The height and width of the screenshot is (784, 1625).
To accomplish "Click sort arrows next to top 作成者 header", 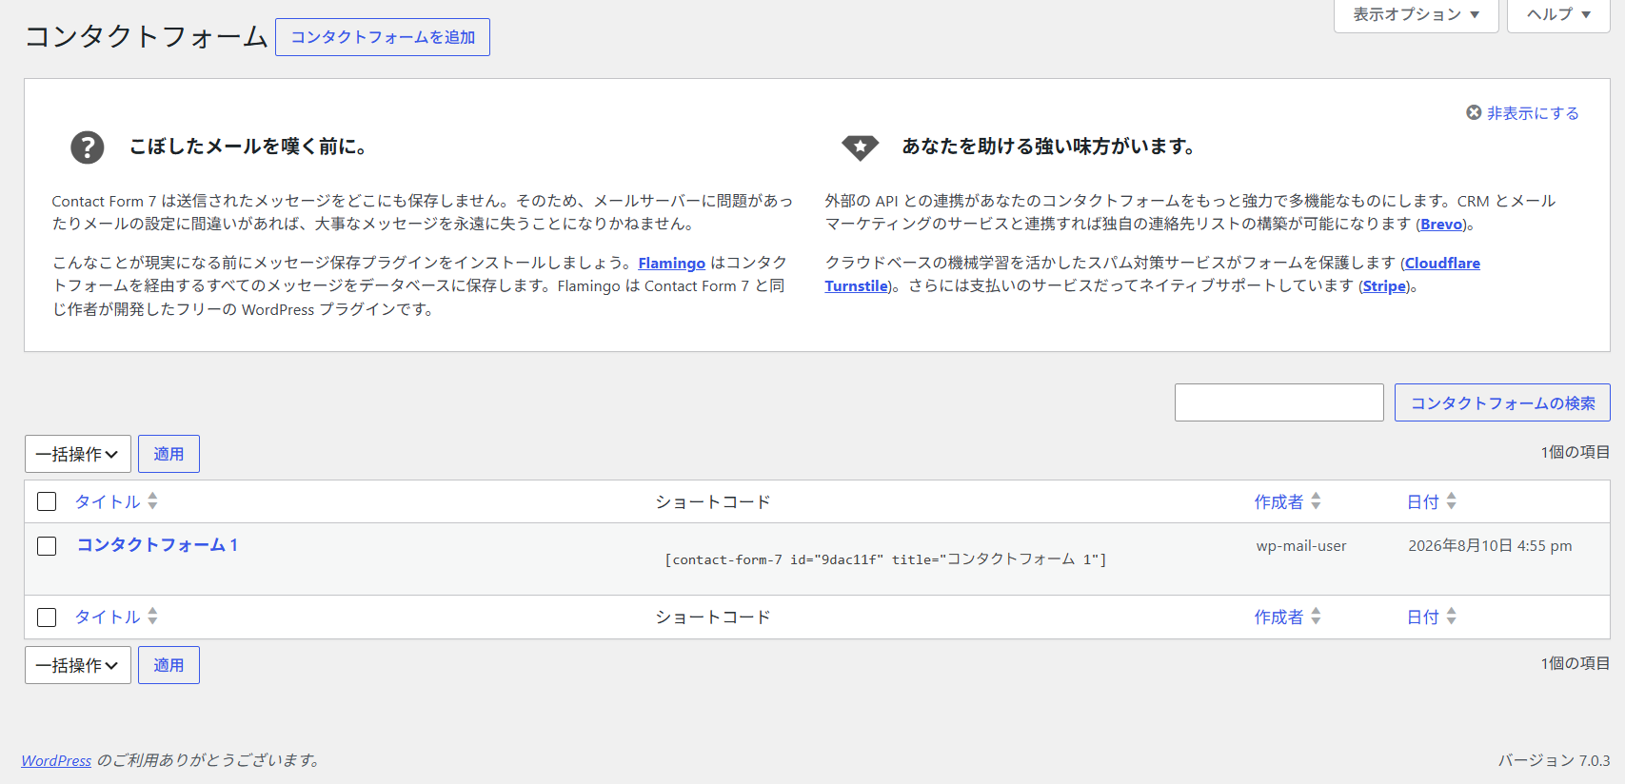I will point(1316,501).
